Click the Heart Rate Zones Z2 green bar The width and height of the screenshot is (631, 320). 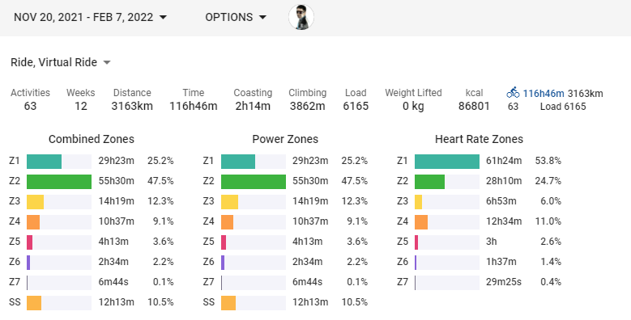(x=430, y=182)
